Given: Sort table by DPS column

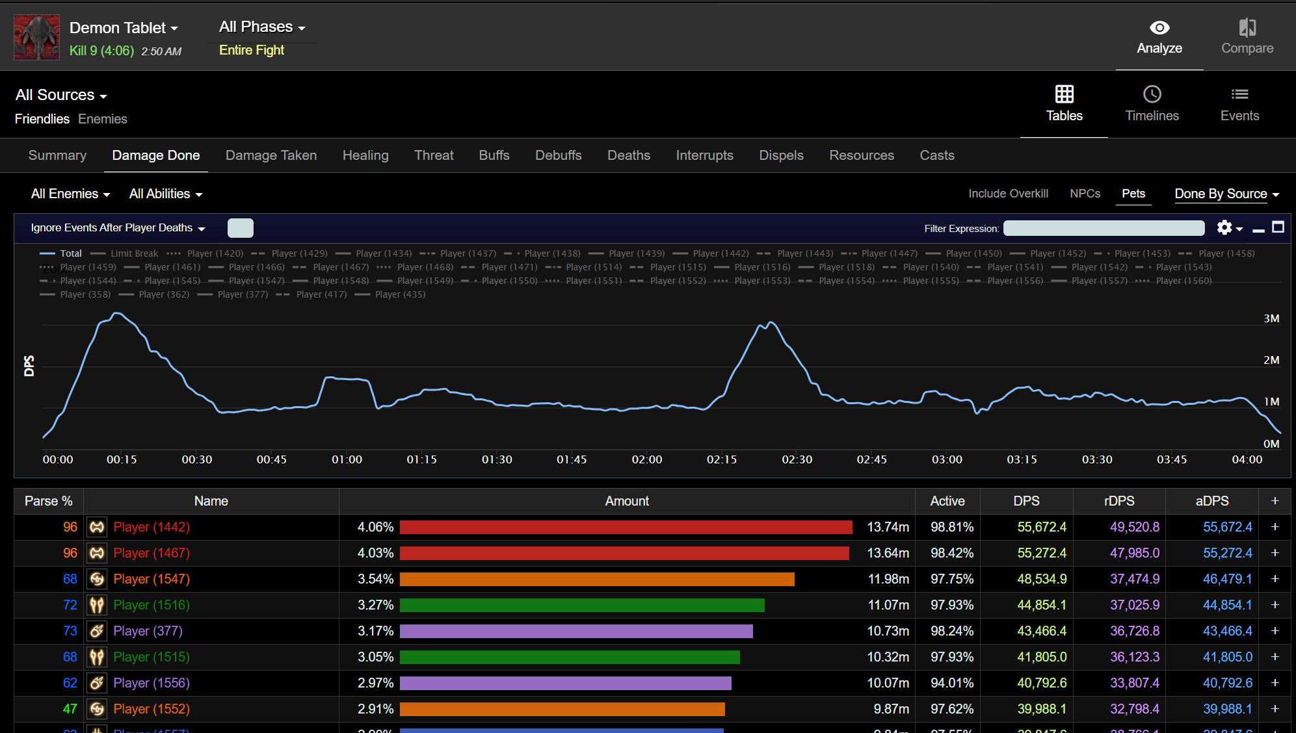Looking at the screenshot, I should tap(1026, 501).
